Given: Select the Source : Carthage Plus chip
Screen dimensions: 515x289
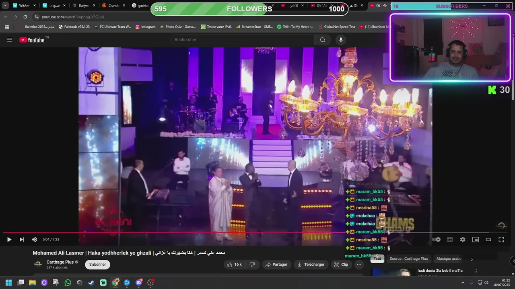Looking at the screenshot, I should pyautogui.click(x=409, y=258).
